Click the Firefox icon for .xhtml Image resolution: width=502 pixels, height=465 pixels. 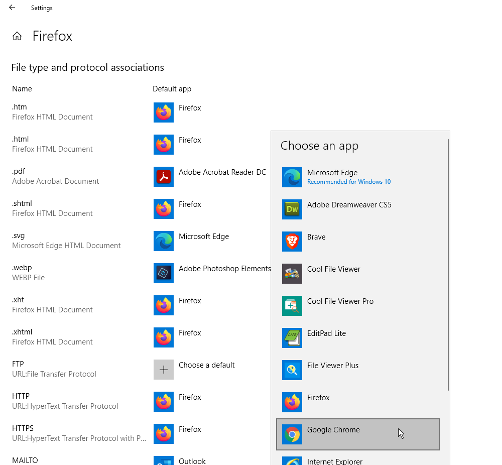(x=164, y=337)
